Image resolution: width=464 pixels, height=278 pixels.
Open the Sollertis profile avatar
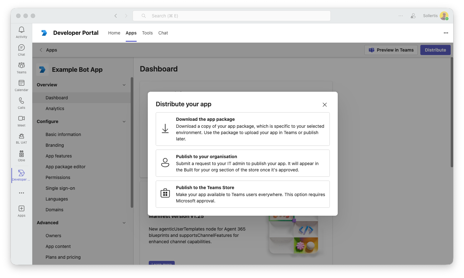[444, 16]
